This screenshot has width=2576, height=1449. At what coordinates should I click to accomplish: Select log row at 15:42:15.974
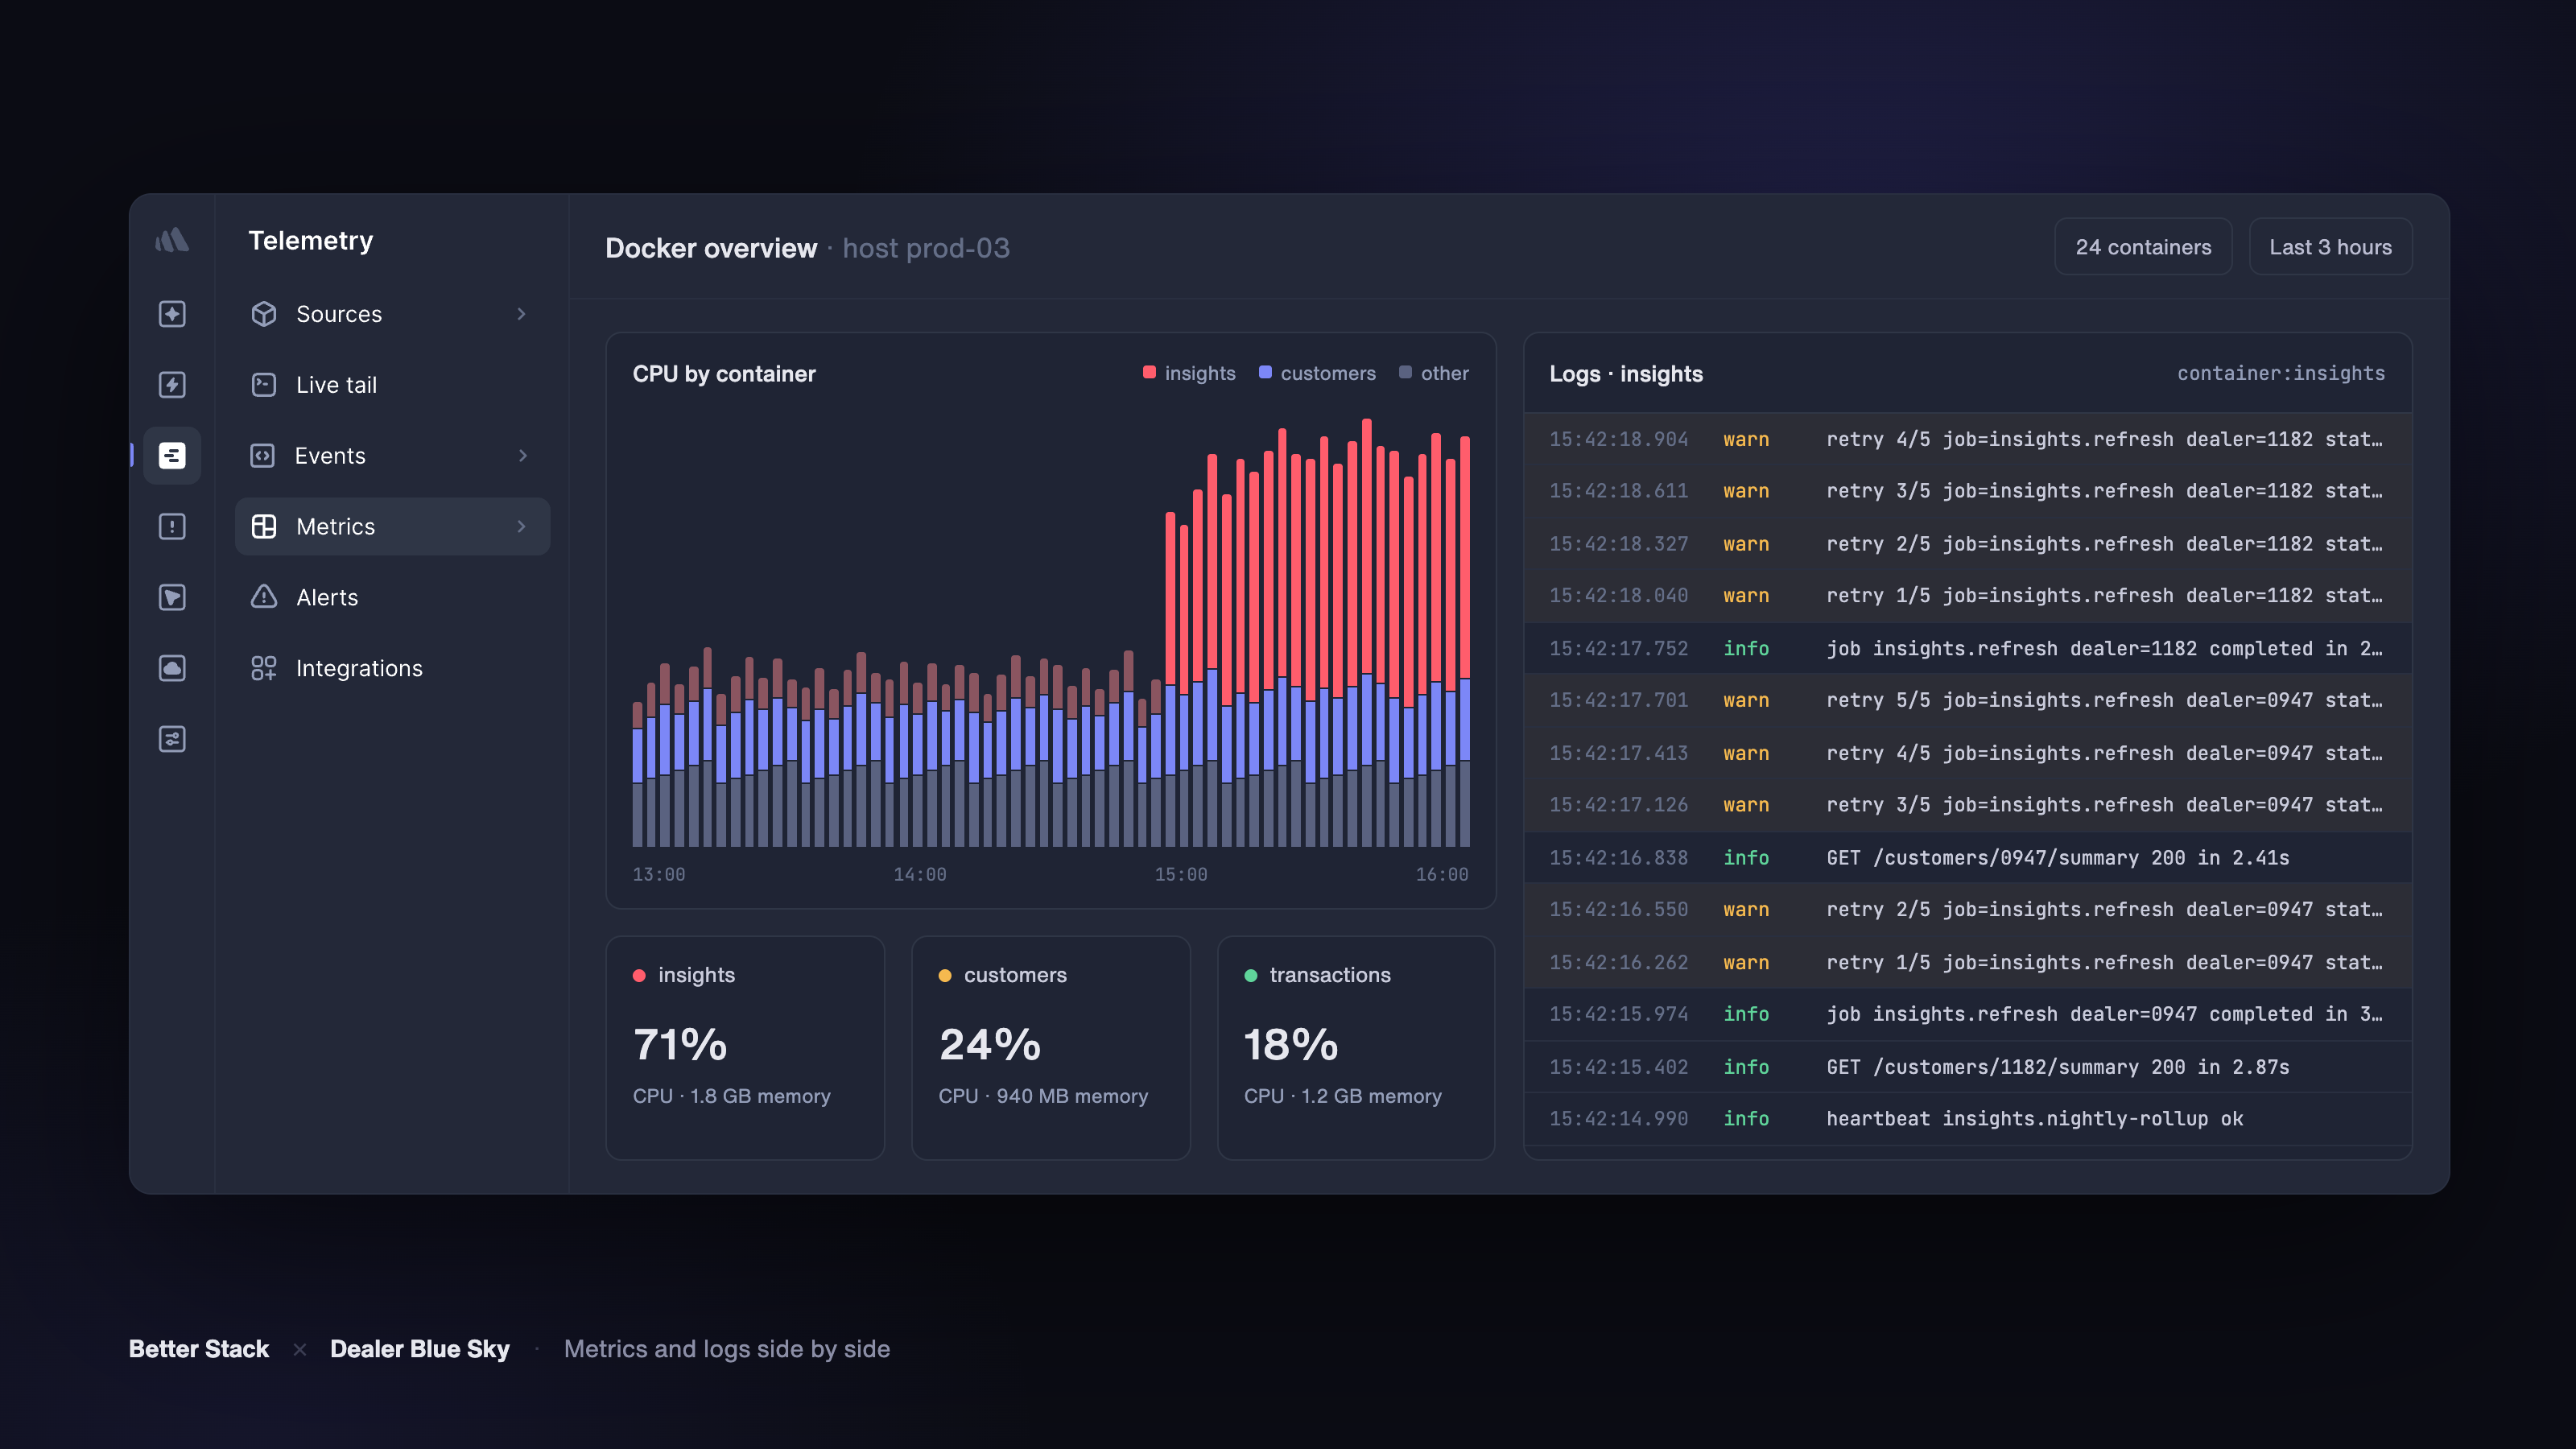pyautogui.click(x=1967, y=1014)
